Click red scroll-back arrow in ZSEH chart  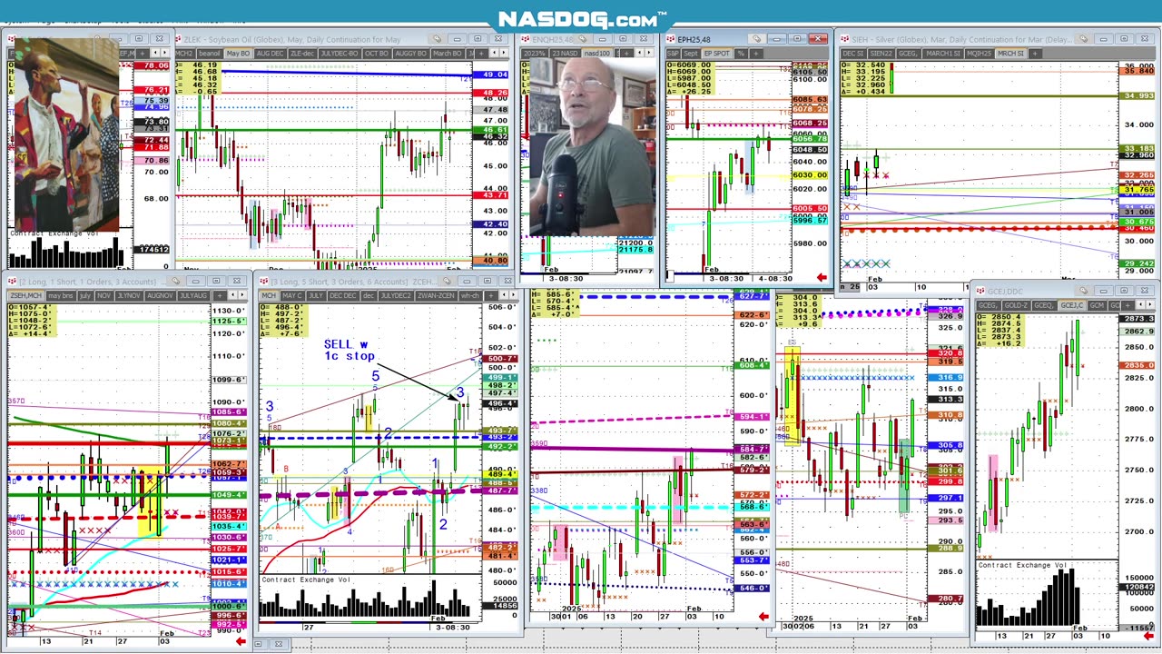[241, 642]
